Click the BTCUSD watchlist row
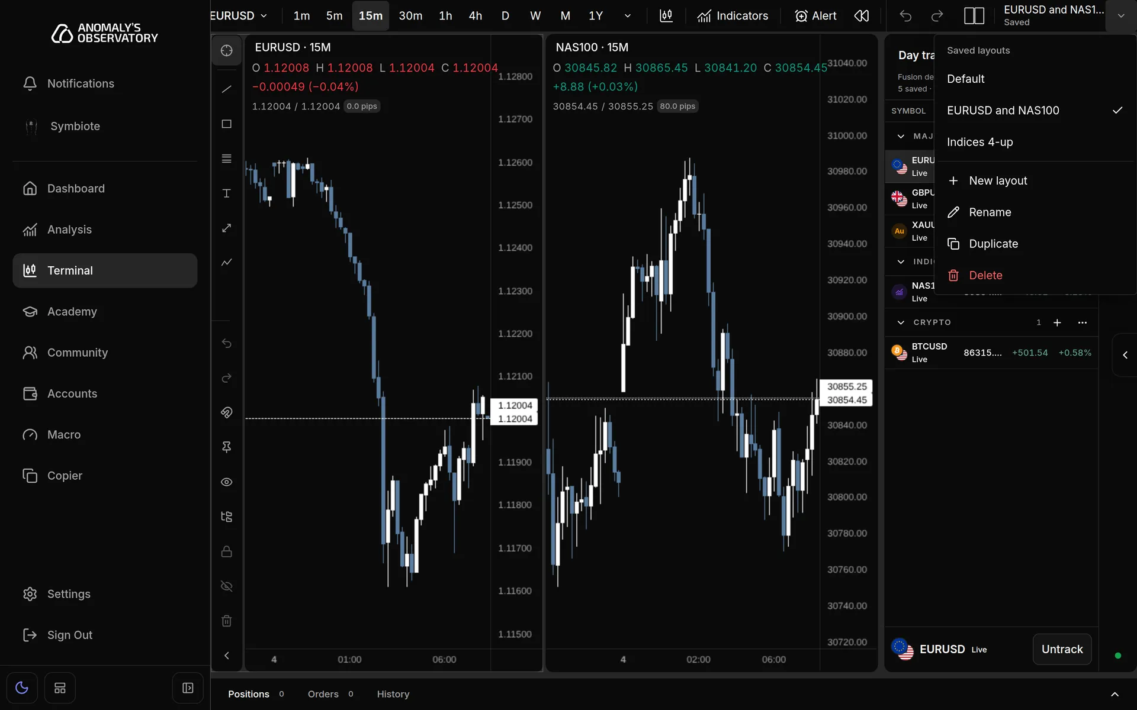Screen dimensions: 1137x710 [991, 353]
